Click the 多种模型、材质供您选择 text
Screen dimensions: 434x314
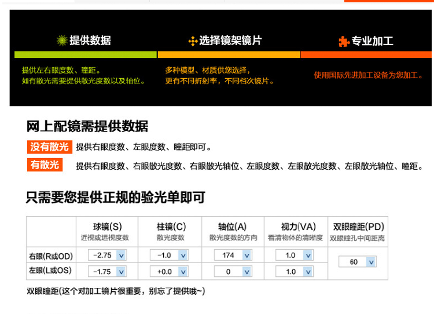208,70
